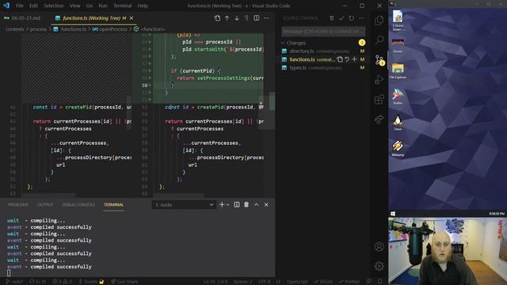This screenshot has width=507, height=285.
Task: Split the editor right
Action: tap(257, 18)
